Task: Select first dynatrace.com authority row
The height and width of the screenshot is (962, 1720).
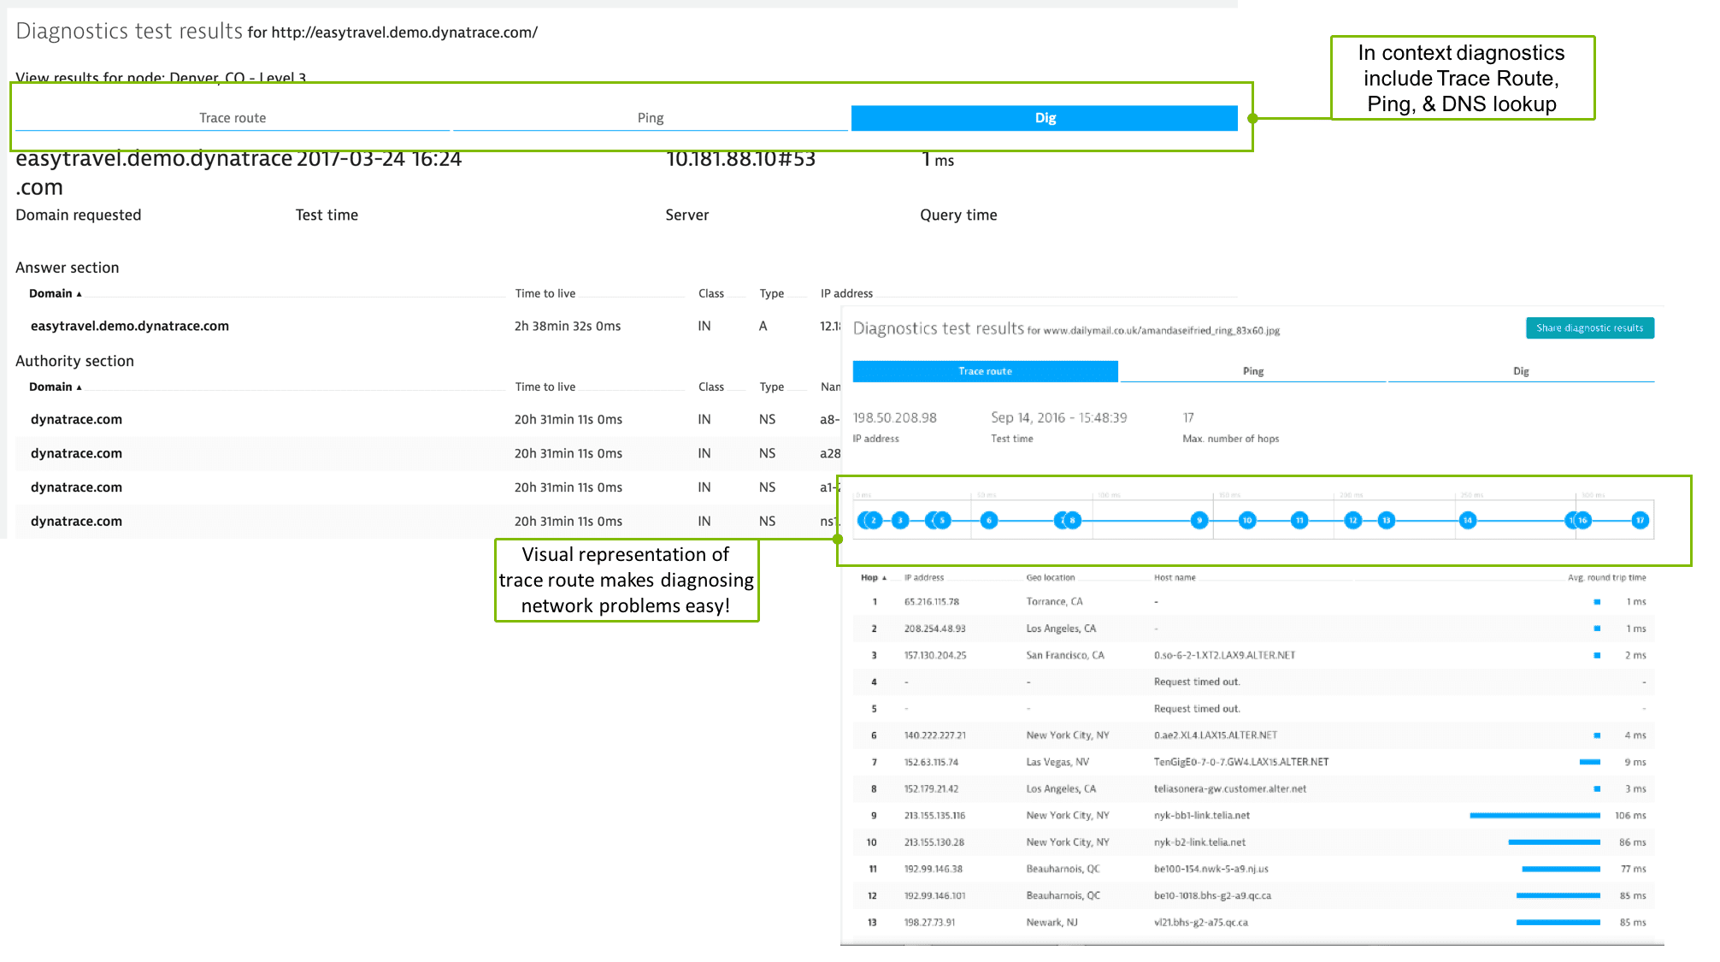Action: (x=428, y=419)
